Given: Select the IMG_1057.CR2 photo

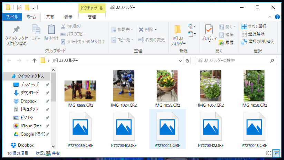Looking at the screenshot, I should click(x=210, y=86).
